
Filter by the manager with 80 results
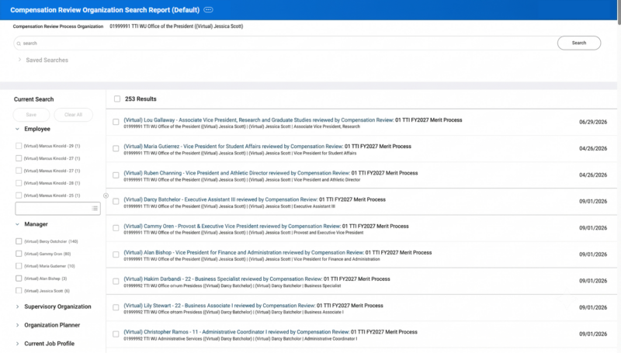[19, 254]
